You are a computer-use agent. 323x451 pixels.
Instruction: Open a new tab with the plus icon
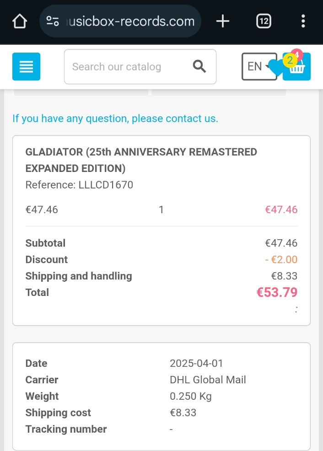pos(222,21)
